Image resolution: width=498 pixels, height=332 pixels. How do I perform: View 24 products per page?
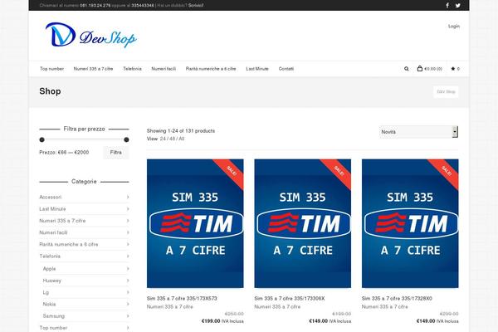(163, 139)
